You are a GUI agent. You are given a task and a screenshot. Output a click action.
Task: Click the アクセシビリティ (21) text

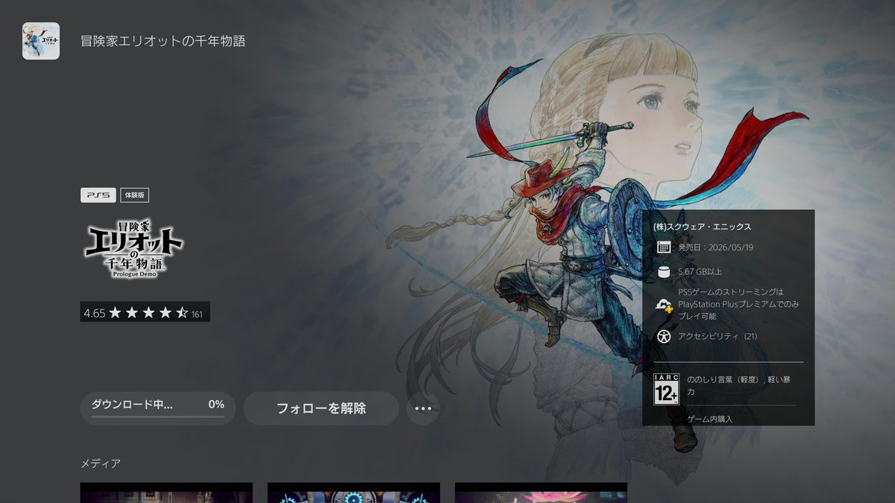coord(717,336)
